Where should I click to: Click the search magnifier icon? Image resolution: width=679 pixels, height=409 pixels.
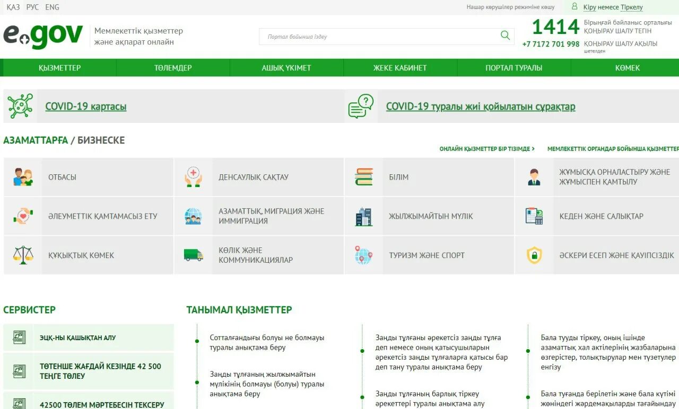coord(505,35)
